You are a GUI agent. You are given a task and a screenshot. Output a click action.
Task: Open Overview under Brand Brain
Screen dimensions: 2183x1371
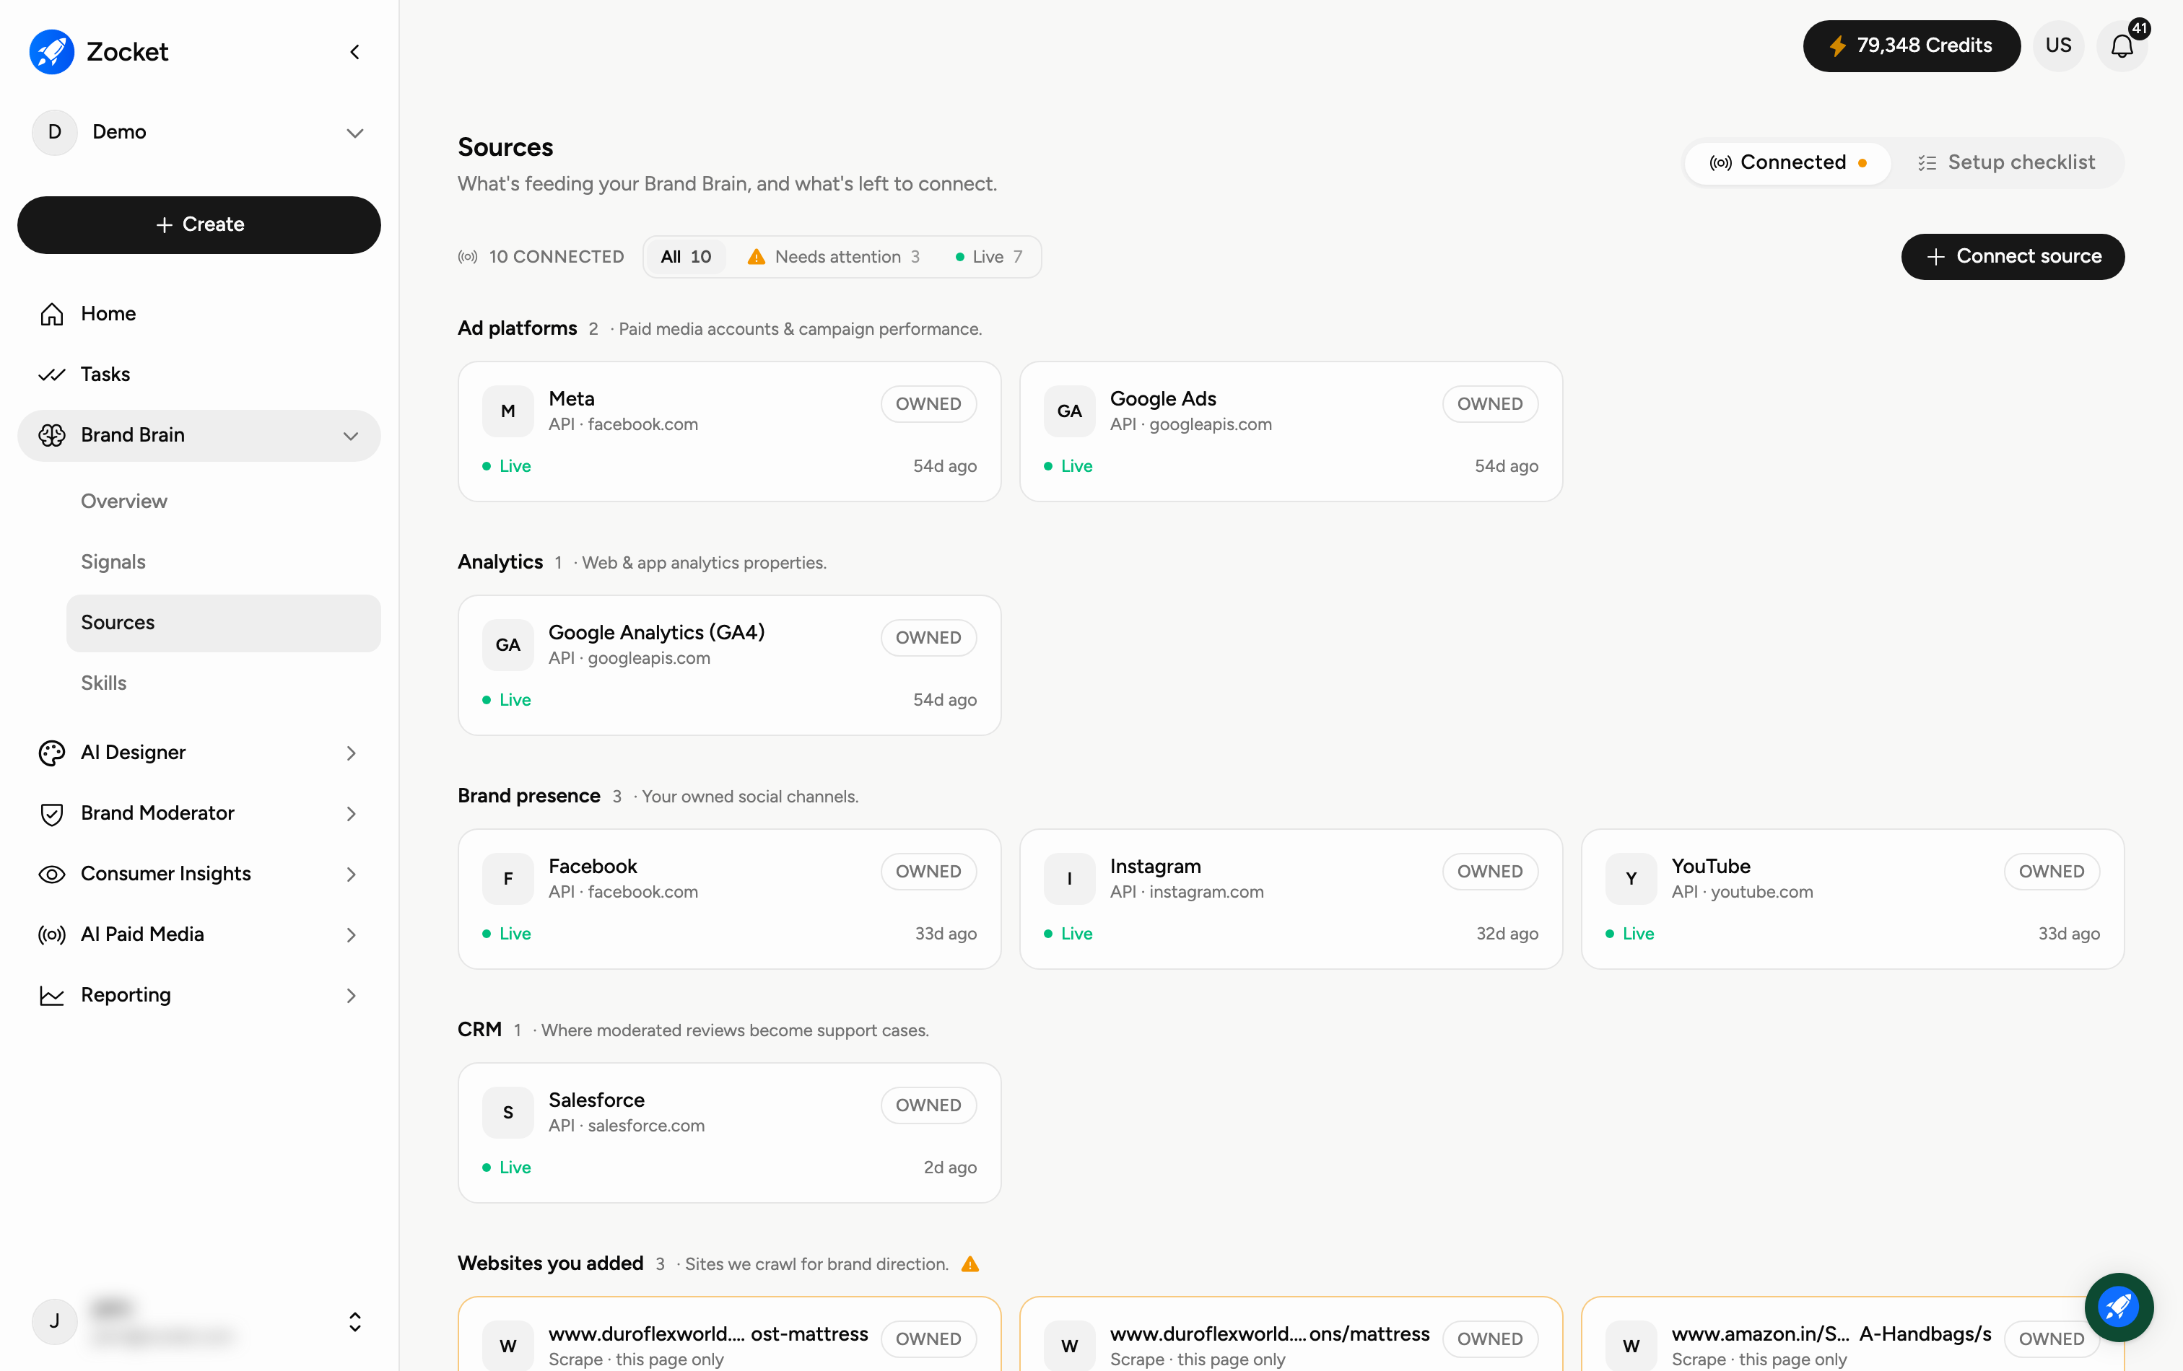click(x=223, y=501)
